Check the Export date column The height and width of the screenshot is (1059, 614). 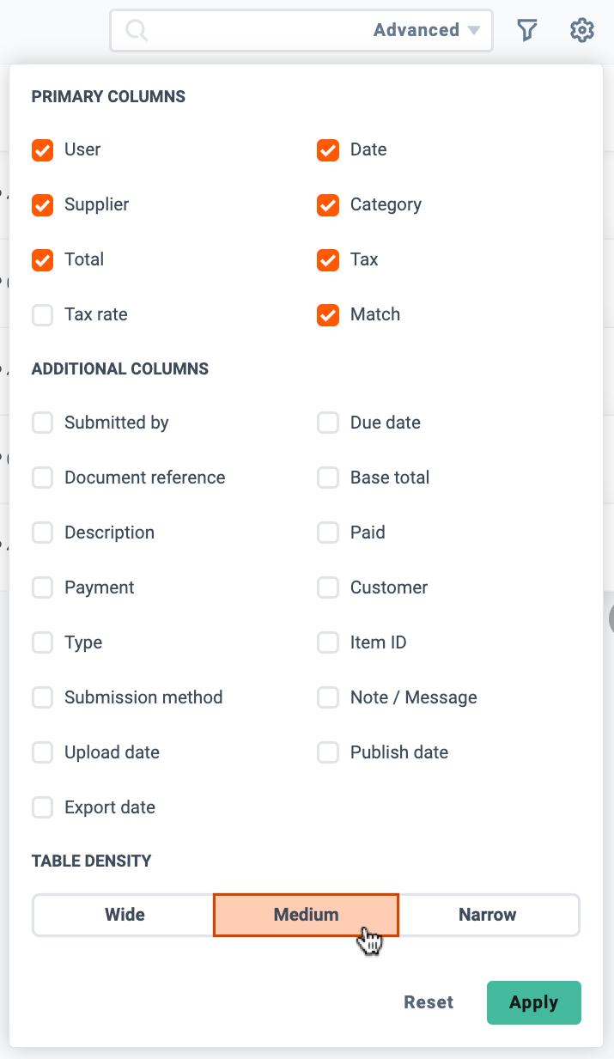pyautogui.click(x=43, y=808)
